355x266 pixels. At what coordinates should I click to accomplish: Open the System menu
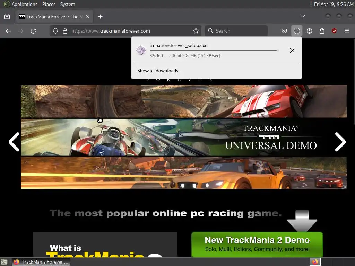pyautogui.click(x=68, y=4)
